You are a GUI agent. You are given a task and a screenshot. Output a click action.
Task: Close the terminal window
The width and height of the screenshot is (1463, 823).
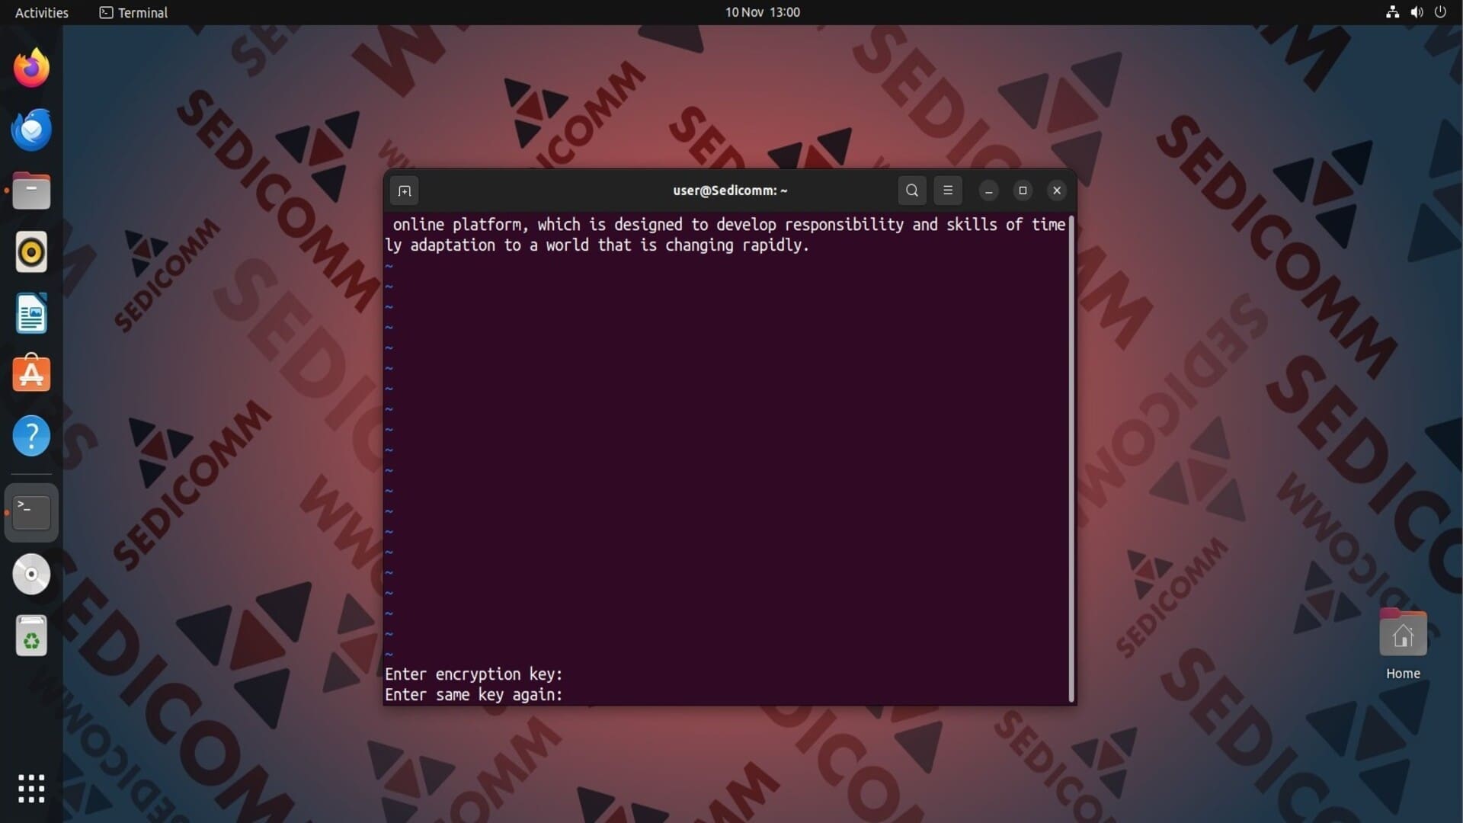pos(1057,191)
